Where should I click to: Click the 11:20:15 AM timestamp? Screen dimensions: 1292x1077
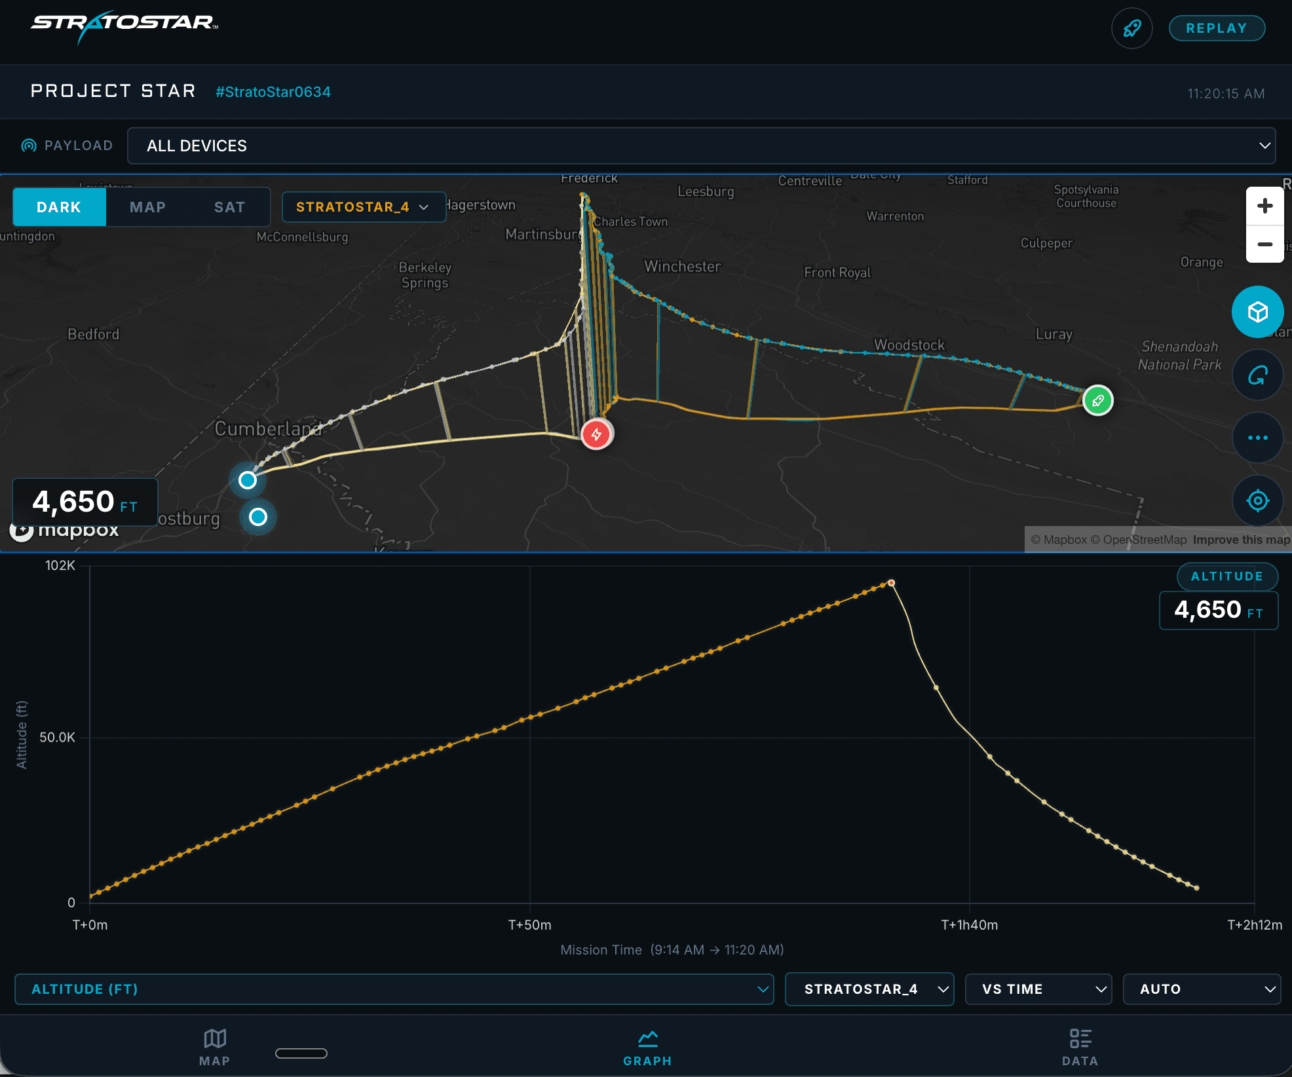click(1226, 94)
